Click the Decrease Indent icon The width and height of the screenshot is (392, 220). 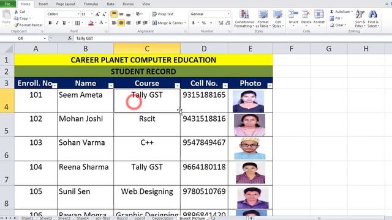[138, 23]
